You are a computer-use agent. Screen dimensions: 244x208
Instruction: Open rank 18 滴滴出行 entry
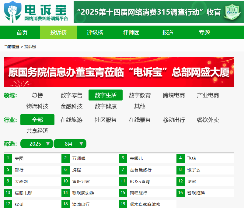[90, 204]
